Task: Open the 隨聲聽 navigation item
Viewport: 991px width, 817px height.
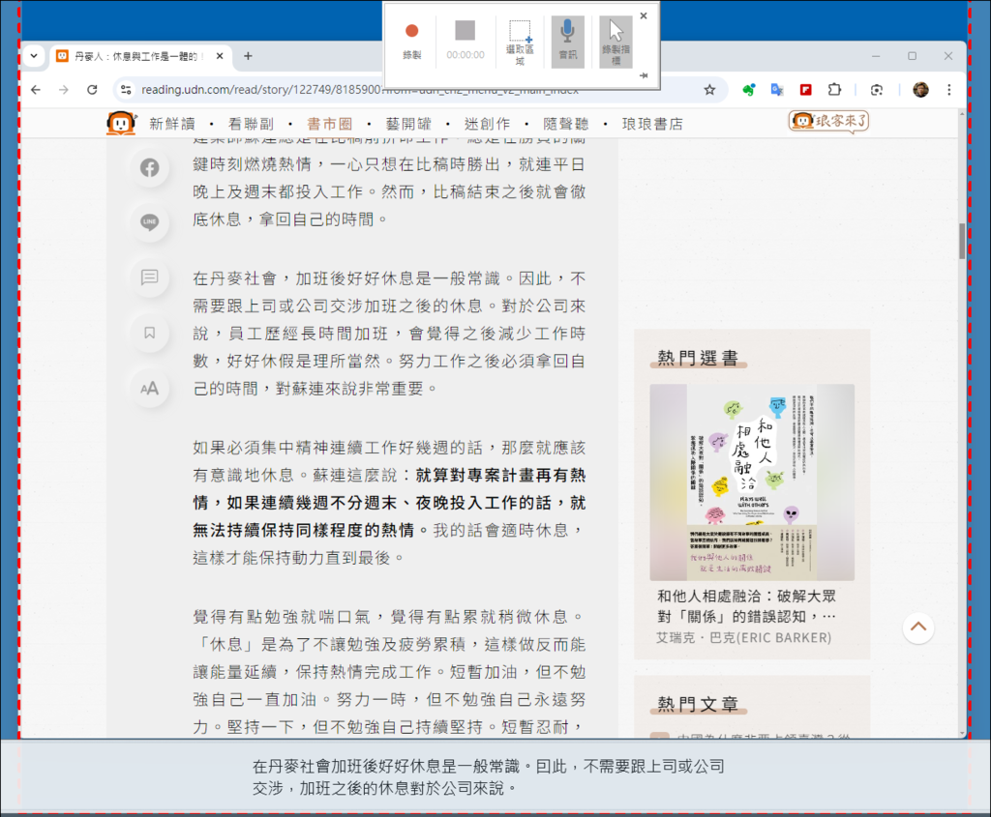Action: point(565,124)
